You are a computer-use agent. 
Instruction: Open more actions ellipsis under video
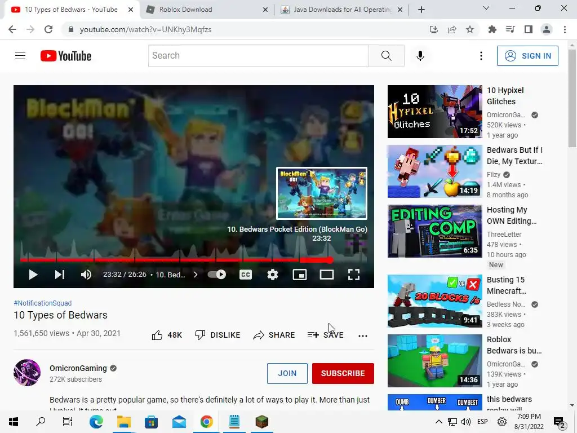point(363,335)
